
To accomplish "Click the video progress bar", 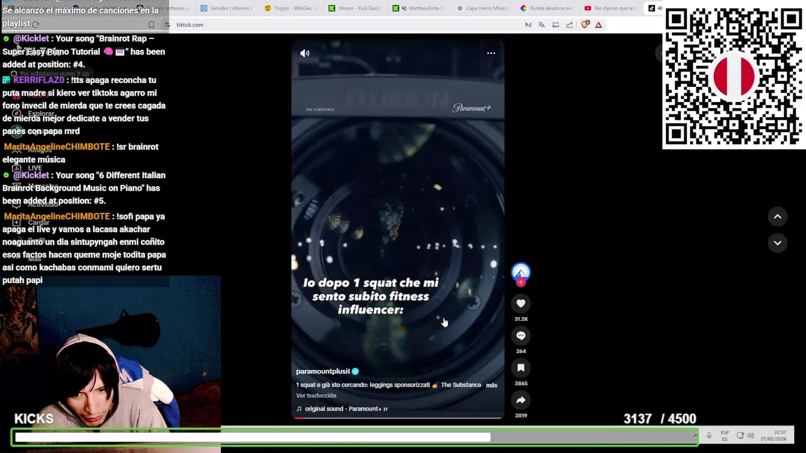I will coord(397,417).
